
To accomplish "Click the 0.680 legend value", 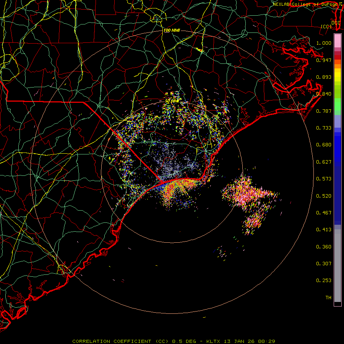I will (x=324, y=145).
